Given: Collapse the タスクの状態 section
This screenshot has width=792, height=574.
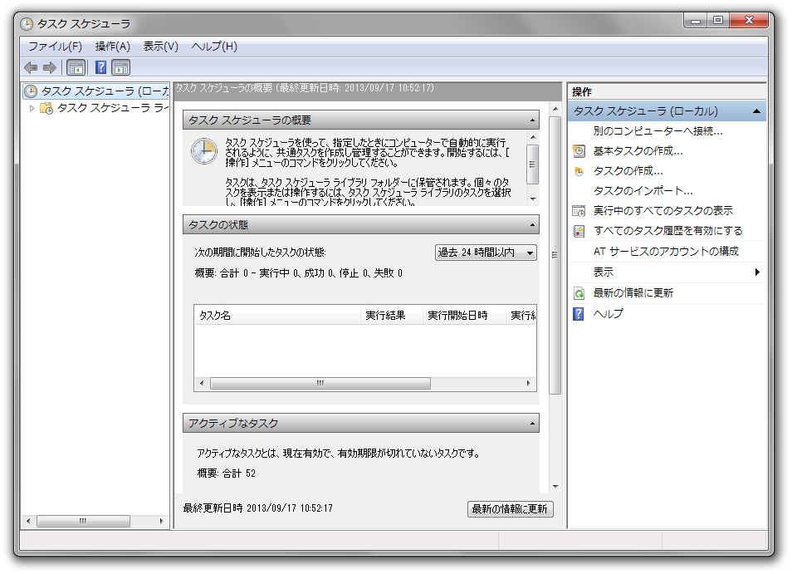Looking at the screenshot, I should [x=531, y=224].
